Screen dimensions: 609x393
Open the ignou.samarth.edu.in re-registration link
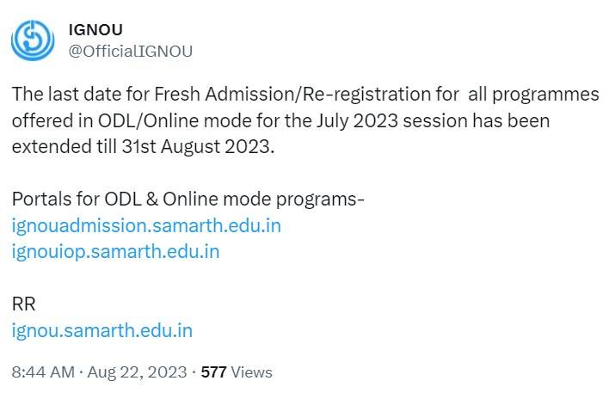pyautogui.click(x=101, y=330)
